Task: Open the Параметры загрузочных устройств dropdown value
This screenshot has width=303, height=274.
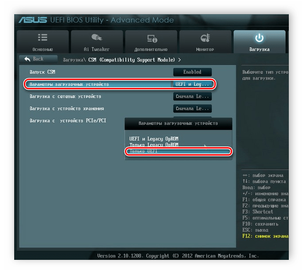Action: [192, 84]
